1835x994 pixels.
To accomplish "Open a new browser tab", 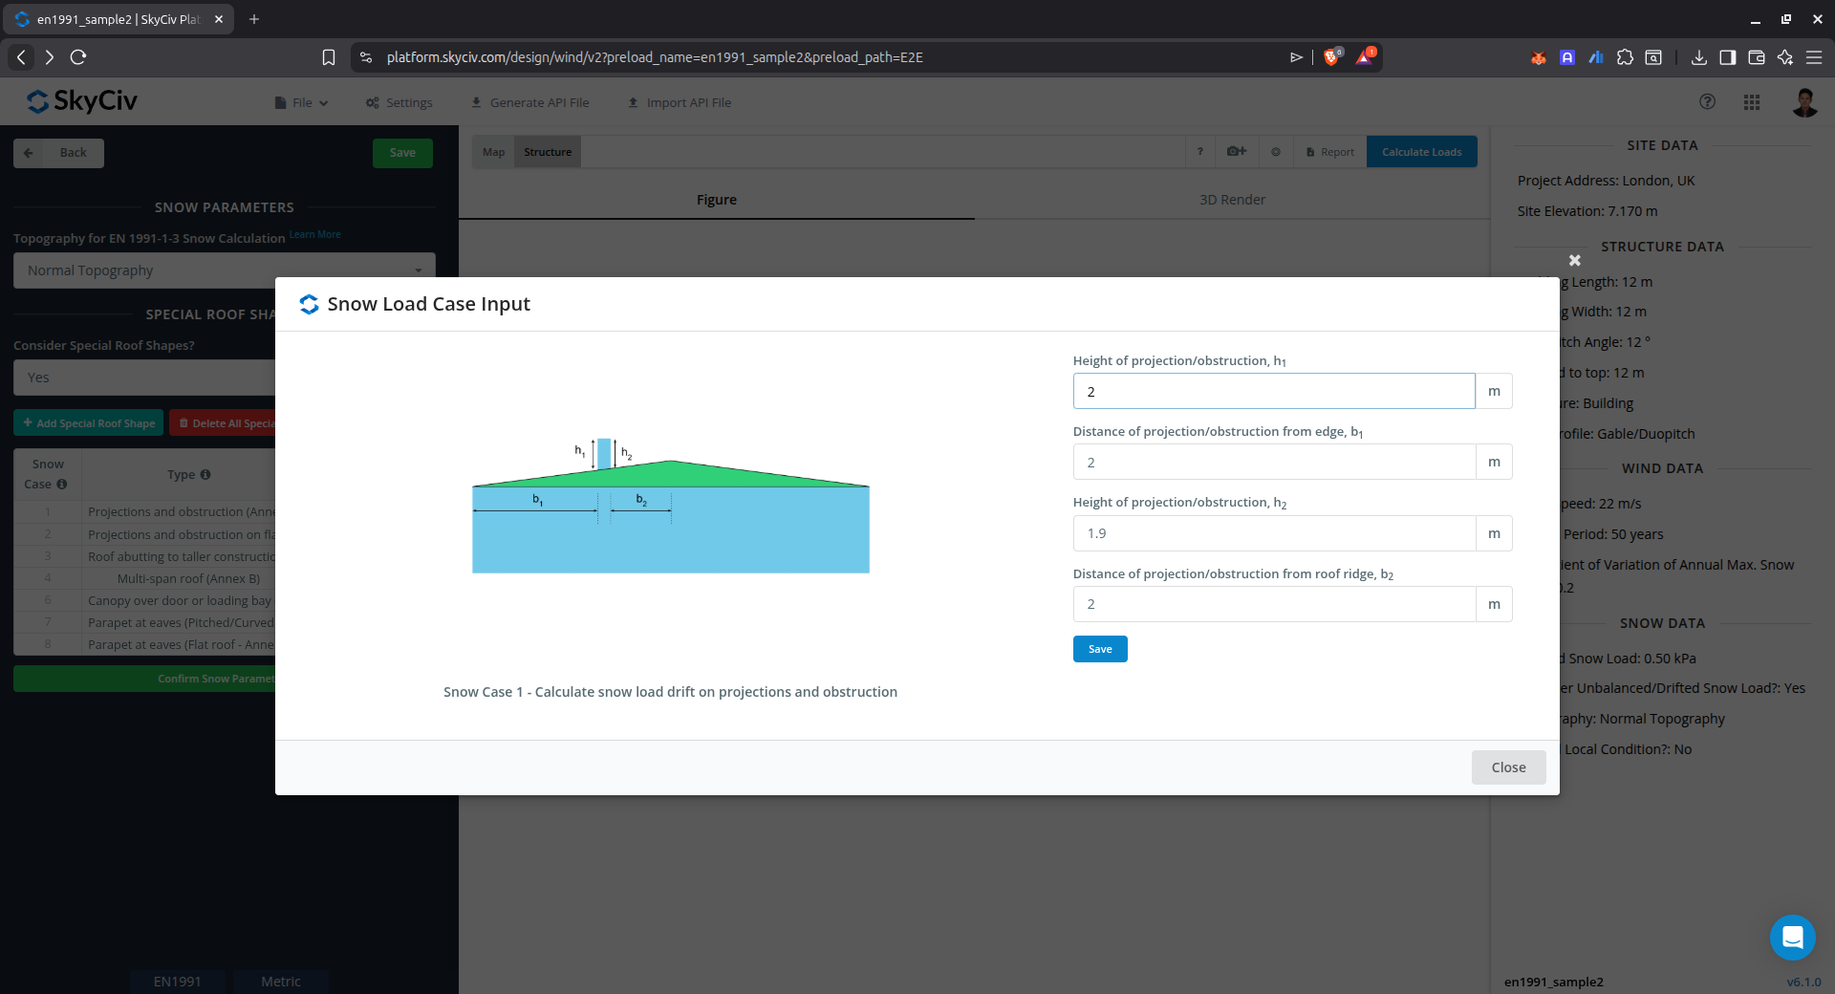I will [254, 19].
